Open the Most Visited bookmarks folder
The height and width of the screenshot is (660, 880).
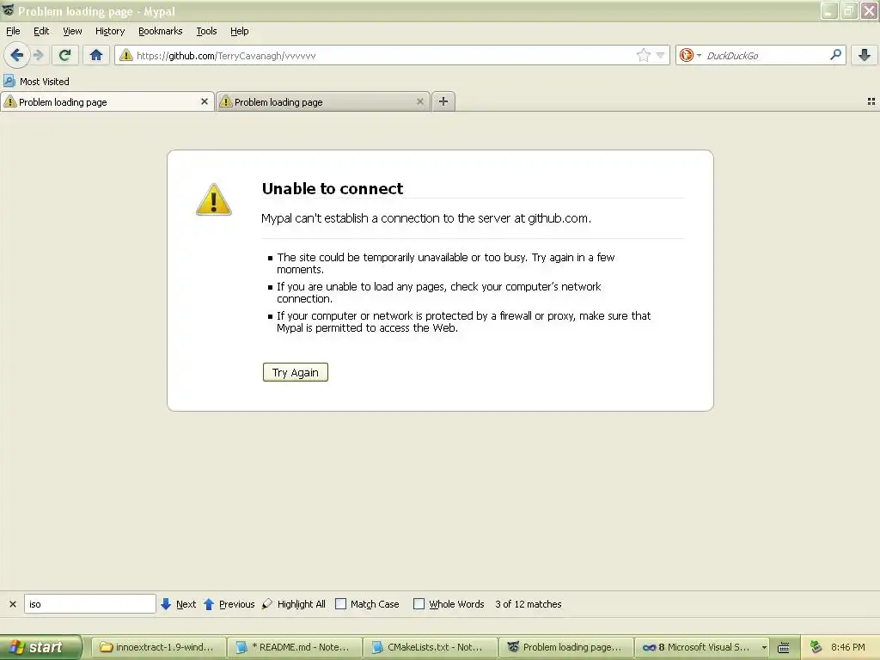click(36, 82)
